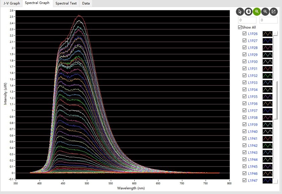This screenshot has height=194, width=282.
Task: Open the Data tab
Action: 86,3
